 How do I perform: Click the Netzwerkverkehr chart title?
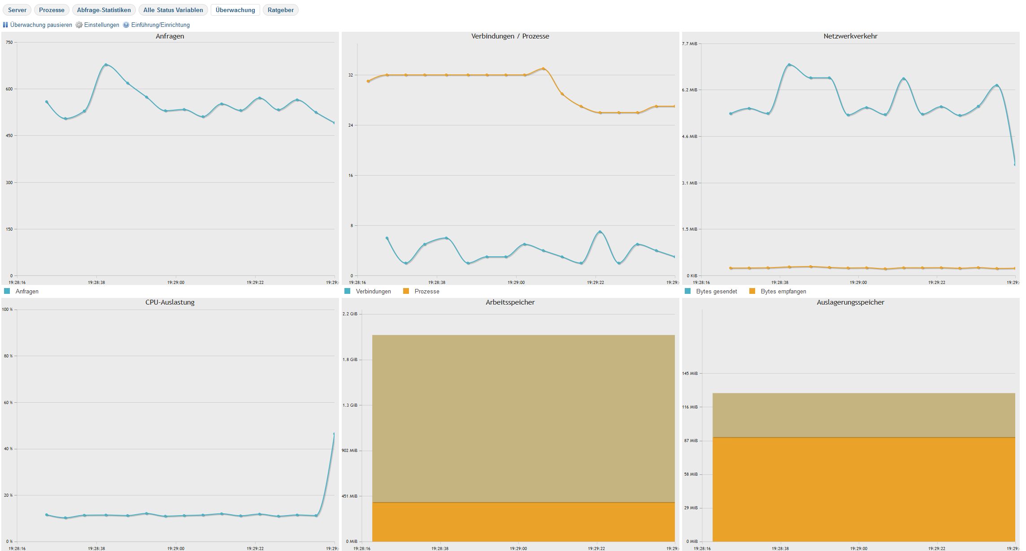(850, 36)
